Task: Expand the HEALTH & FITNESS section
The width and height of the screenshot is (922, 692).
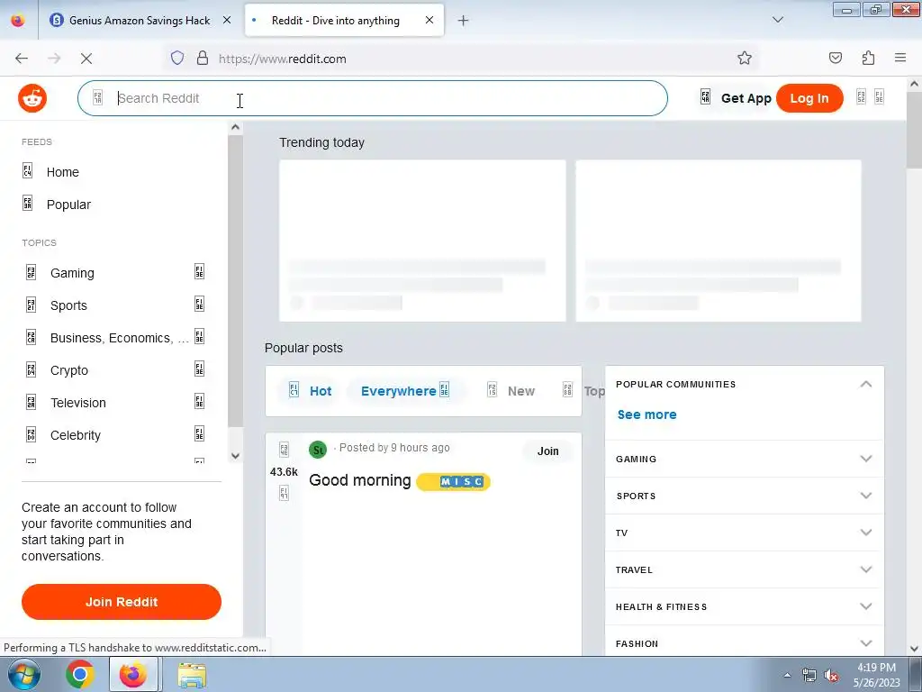Action: click(x=865, y=606)
